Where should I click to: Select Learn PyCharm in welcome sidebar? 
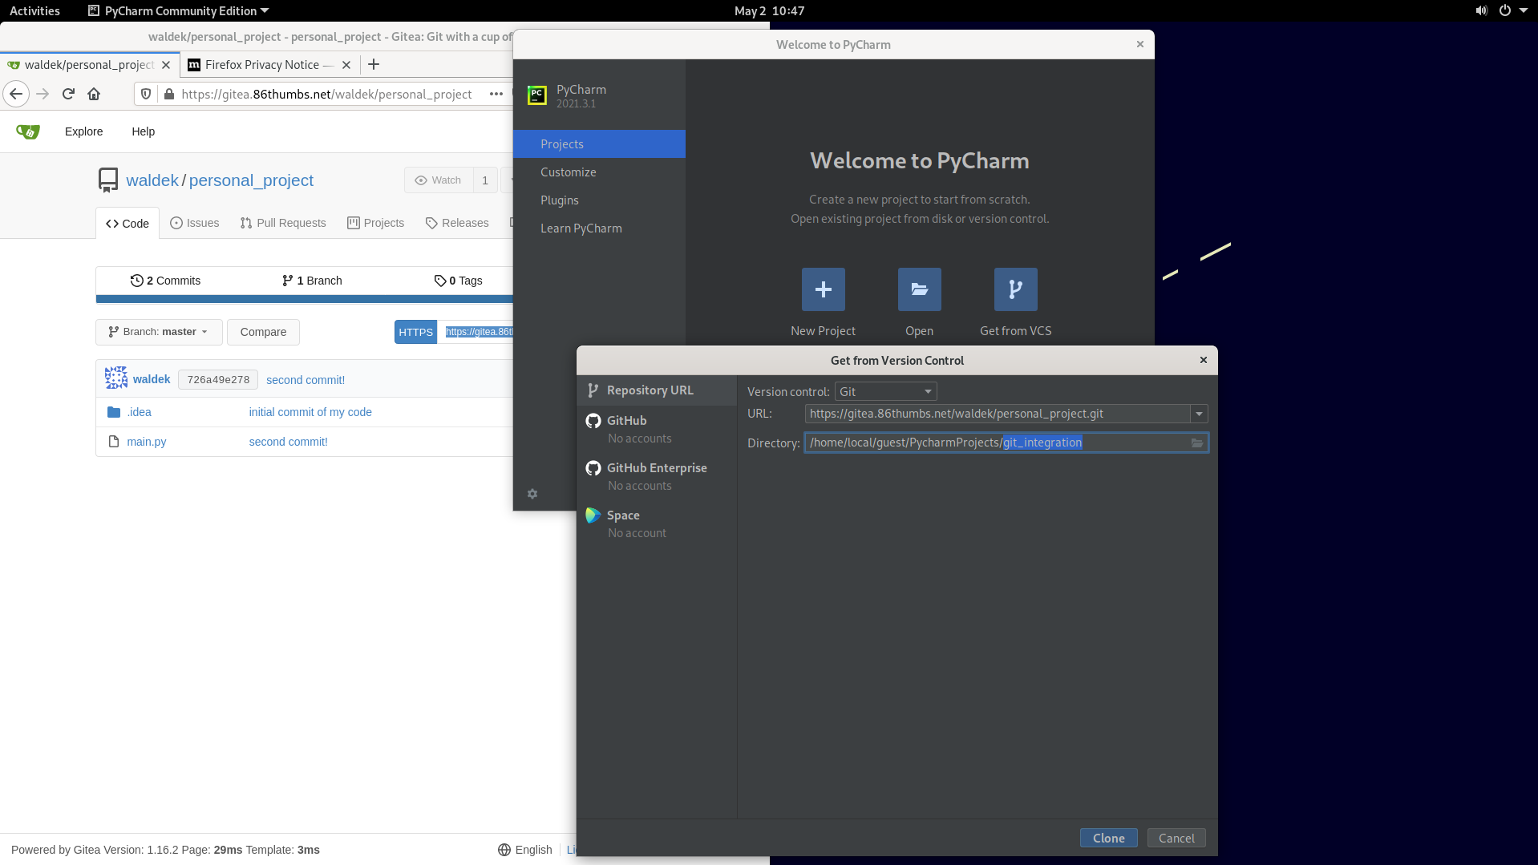coord(599,228)
